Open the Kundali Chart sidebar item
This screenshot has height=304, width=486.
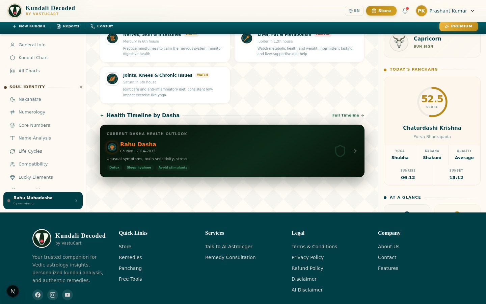[x=33, y=58]
